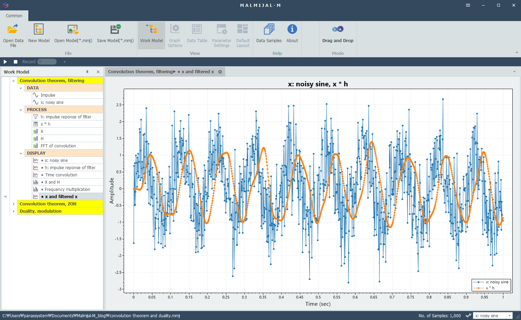521x320 pixels.
Task: Click the DATA group header
Action: [x=64, y=88]
